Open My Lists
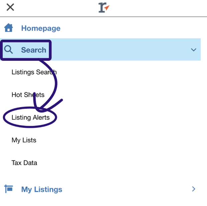 click(x=24, y=140)
